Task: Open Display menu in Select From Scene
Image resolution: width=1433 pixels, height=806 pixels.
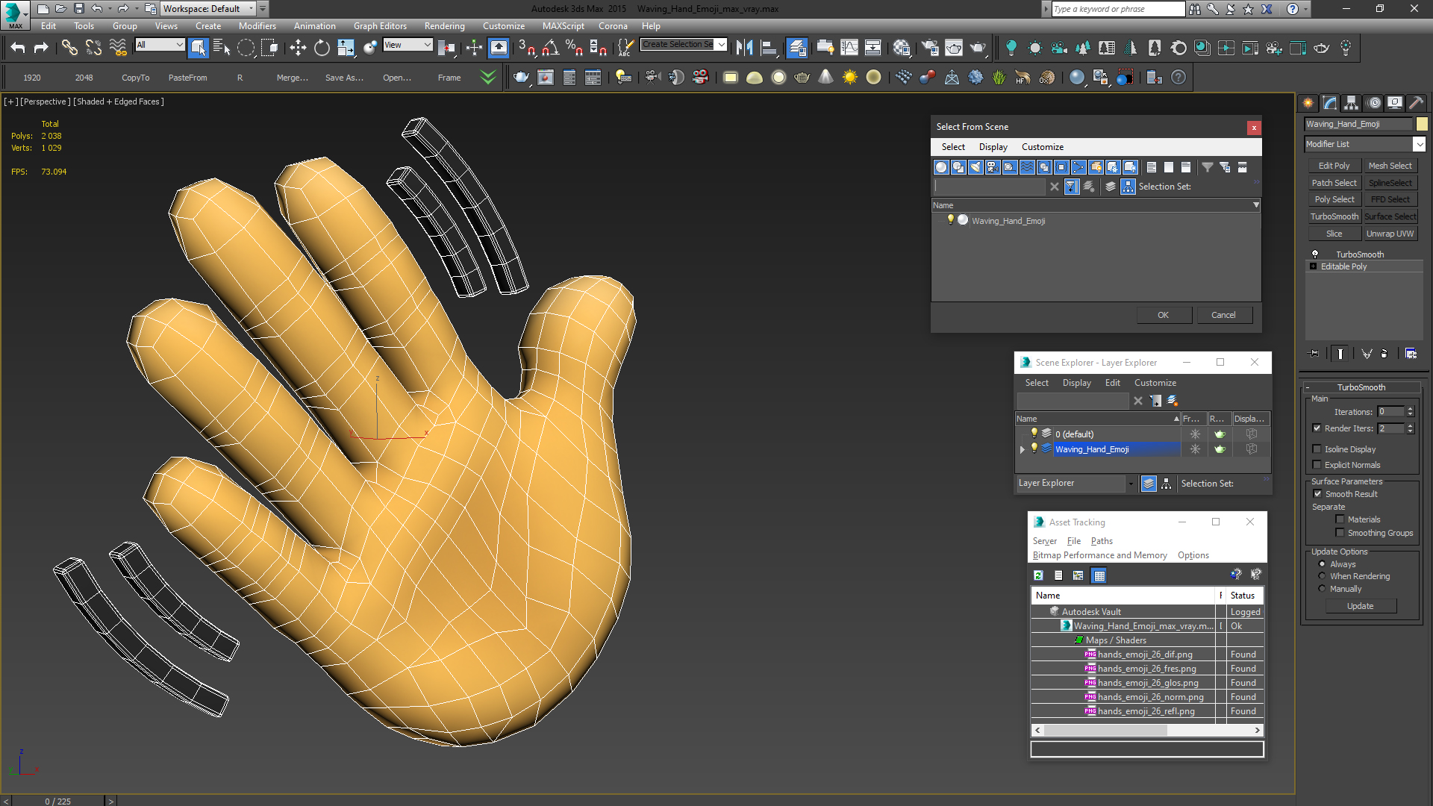Action: coord(993,147)
